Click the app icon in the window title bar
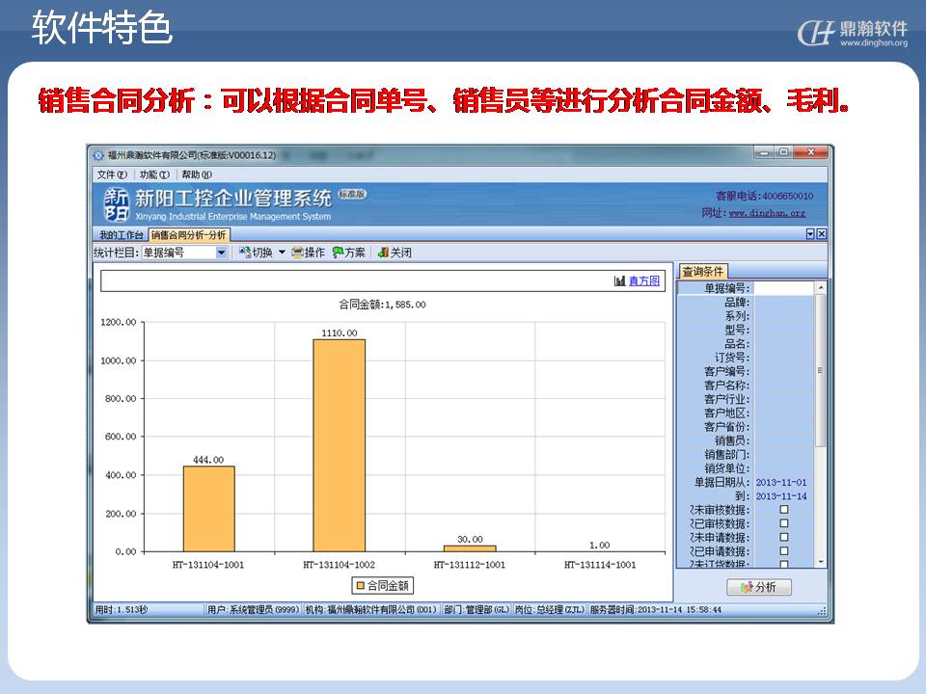926x694 pixels. [98, 155]
